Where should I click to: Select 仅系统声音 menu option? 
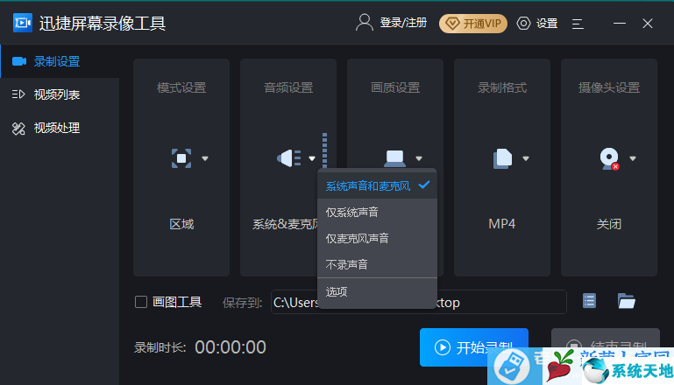pos(377,212)
